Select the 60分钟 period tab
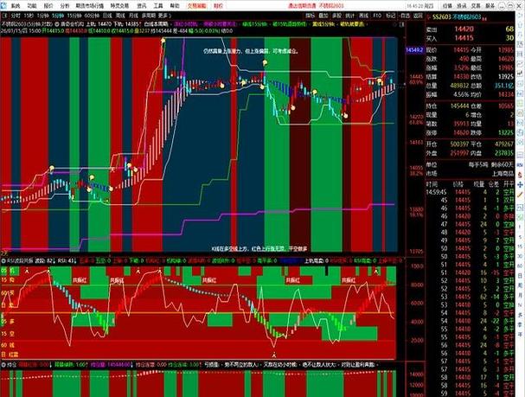Screen dimensions: 525x397 coord(92,16)
